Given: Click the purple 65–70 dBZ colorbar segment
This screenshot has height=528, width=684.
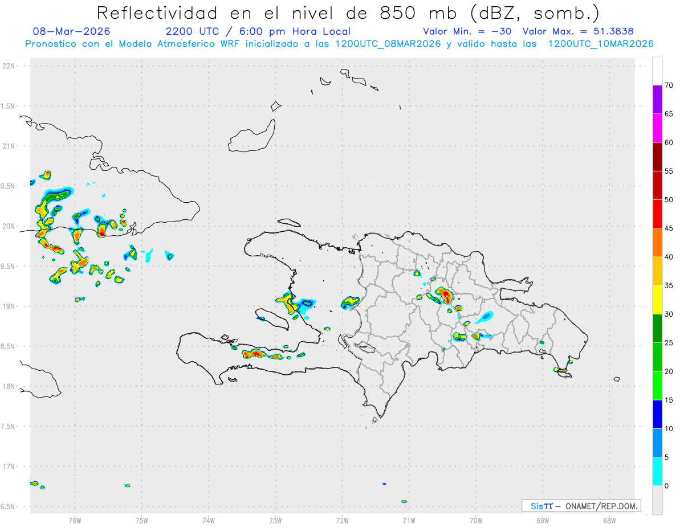Looking at the screenshot, I should [657, 99].
